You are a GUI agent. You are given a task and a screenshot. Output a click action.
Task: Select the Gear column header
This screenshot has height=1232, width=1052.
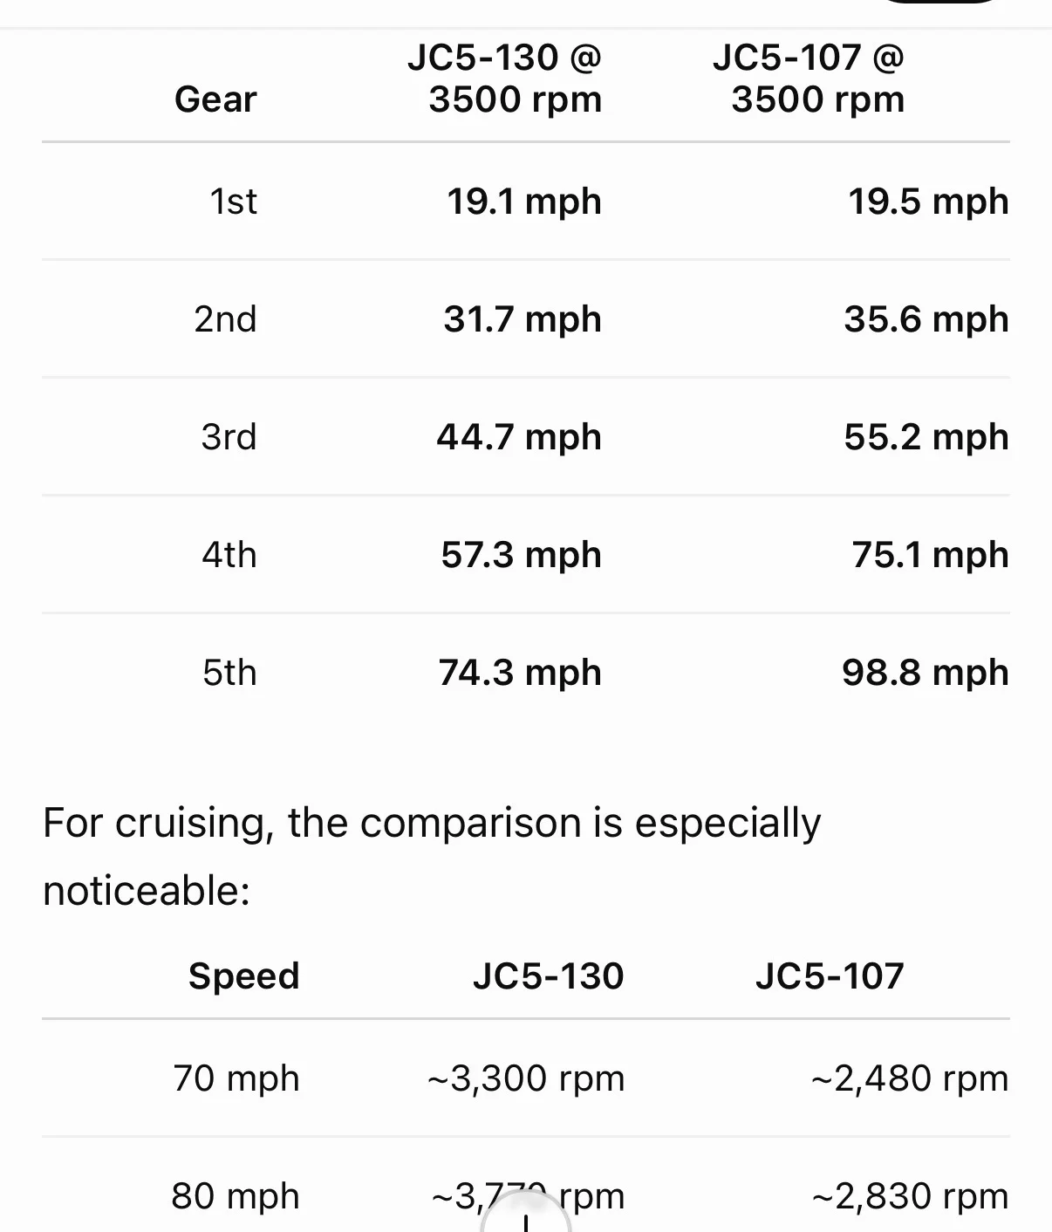coord(215,99)
